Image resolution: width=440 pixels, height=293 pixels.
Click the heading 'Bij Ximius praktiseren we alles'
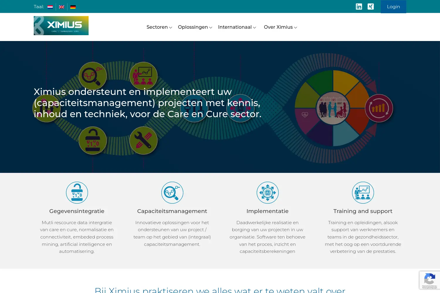[x=220, y=290]
